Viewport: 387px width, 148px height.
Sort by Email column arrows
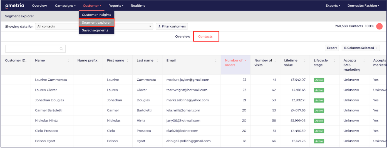(x=216, y=60)
